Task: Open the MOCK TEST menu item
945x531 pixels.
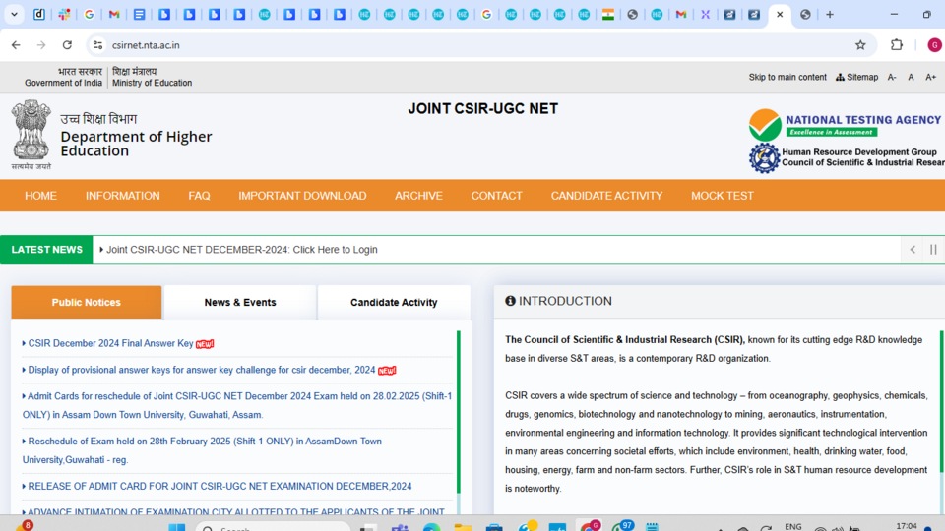Action: point(722,196)
